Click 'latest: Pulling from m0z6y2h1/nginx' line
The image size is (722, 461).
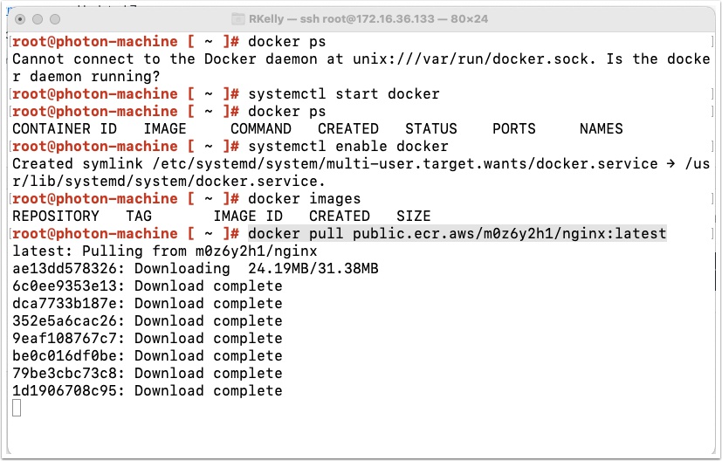(165, 251)
